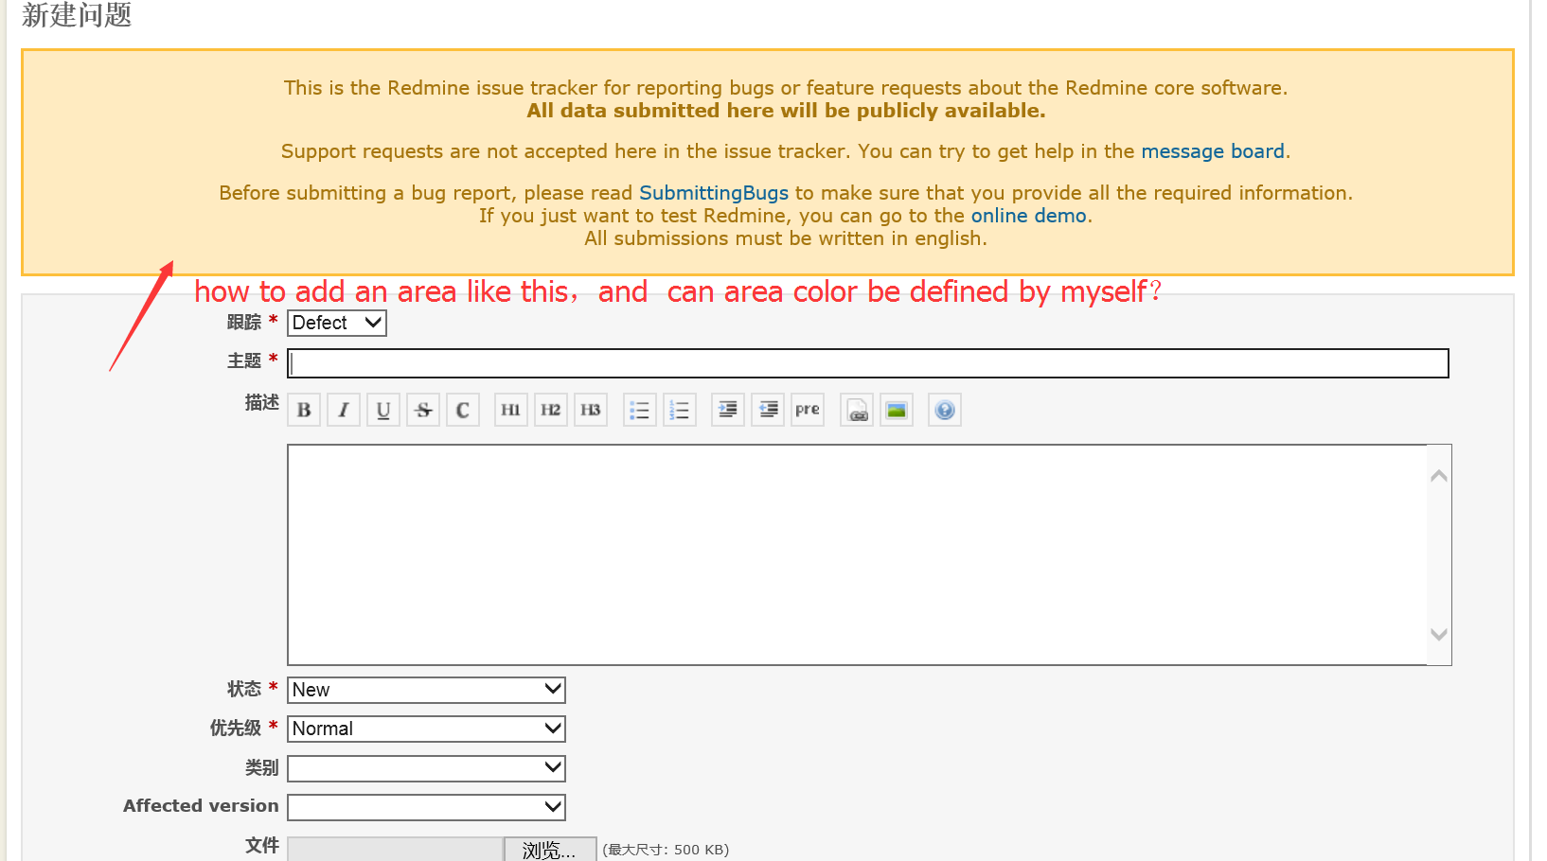Click the 浏览... file browse button
The image size is (1547, 861).
click(550, 850)
